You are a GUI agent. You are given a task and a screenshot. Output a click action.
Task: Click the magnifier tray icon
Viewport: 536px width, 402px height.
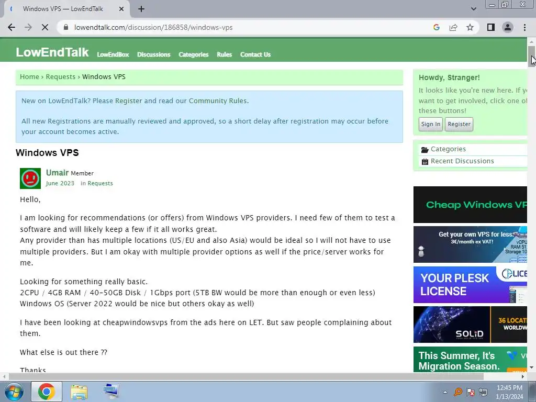pyautogui.click(x=457, y=392)
